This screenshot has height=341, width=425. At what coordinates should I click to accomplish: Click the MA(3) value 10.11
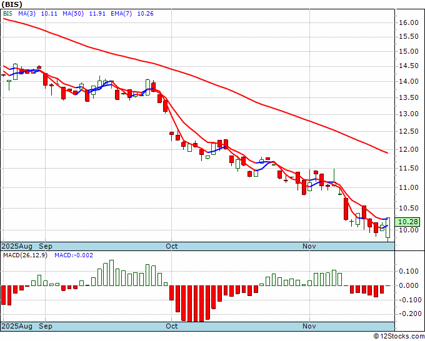[x=49, y=13]
